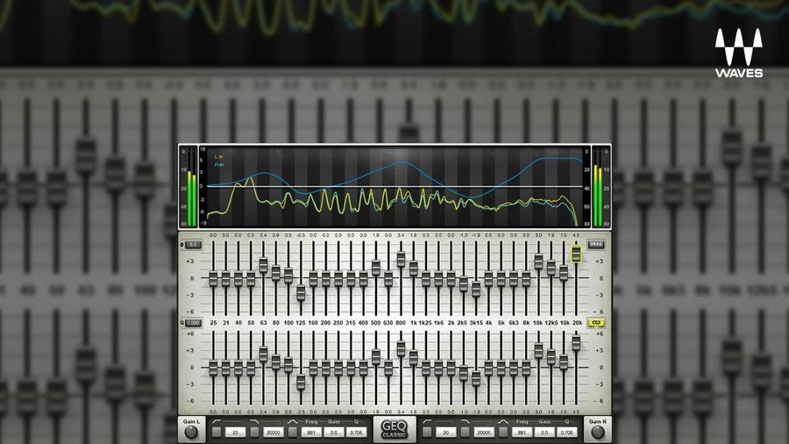Click the 3k15 fader in lower bank
This screenshot has width=789, height=444.
(x=476, y=378)
